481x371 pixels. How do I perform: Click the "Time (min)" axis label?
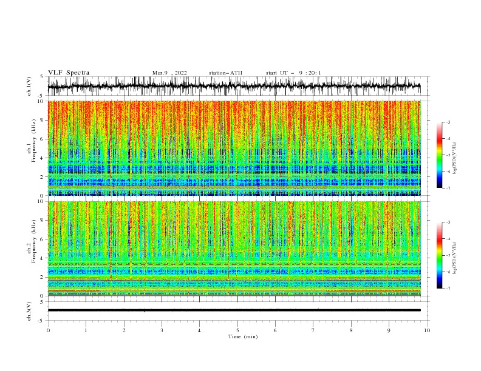tap(243, 336)
